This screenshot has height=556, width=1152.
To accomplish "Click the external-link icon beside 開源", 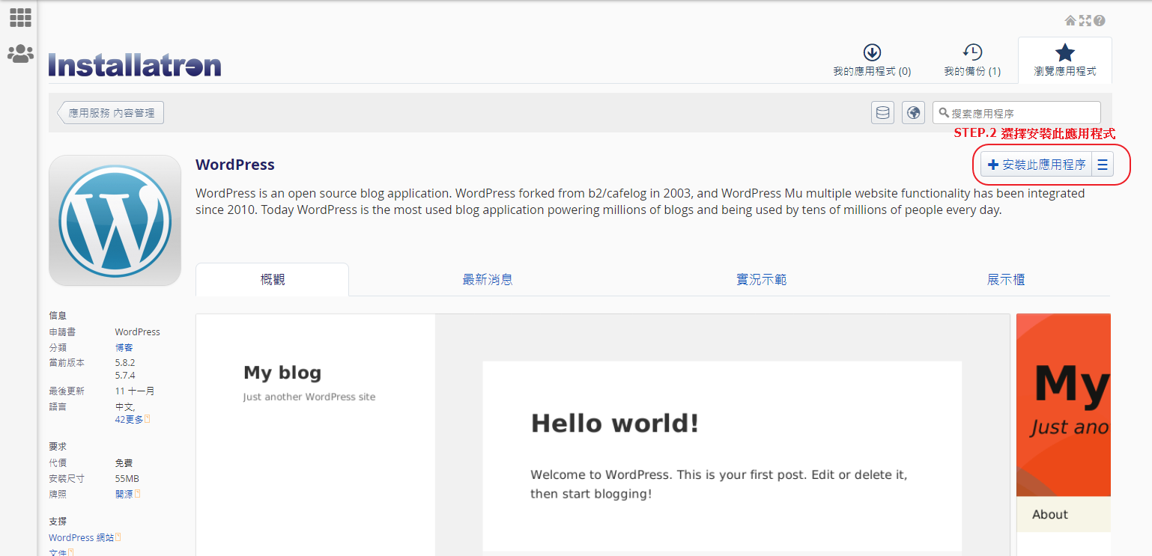I will tap(138, 494).
